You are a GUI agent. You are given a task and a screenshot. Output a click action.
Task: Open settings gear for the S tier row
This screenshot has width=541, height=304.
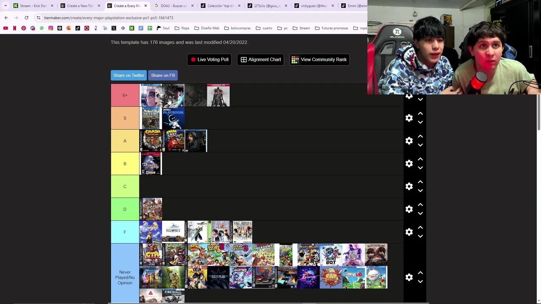pos(409,118)
